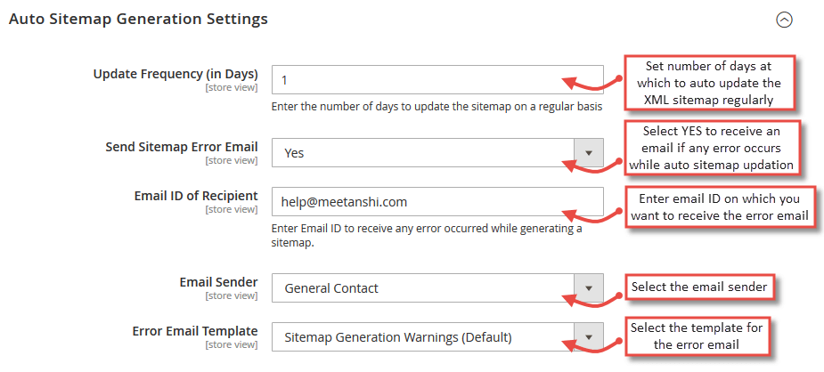Click the 'Select the email sender' callout box

(x=699, y=287)
